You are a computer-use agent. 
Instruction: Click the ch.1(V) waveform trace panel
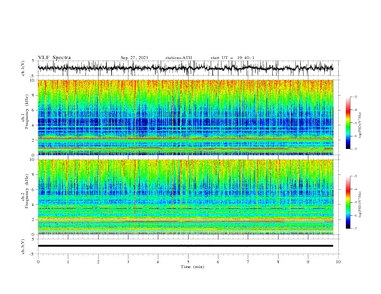point(189,68)
